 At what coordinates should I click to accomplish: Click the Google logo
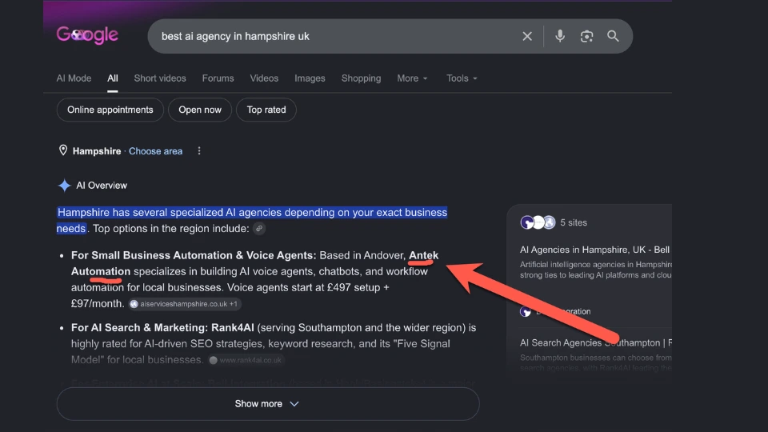click(87, 35)
